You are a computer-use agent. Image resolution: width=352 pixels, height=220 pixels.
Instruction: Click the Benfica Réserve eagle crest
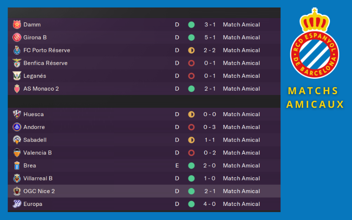[17, 63]
